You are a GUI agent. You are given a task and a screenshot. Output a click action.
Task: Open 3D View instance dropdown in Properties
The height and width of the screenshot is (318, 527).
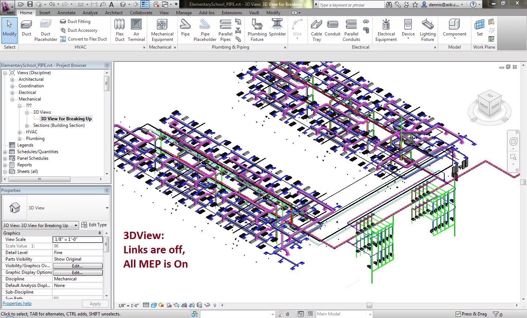tap(40, 226)
